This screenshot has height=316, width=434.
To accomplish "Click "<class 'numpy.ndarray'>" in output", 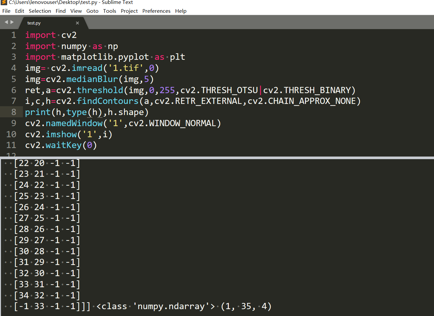I will [156, 307].
